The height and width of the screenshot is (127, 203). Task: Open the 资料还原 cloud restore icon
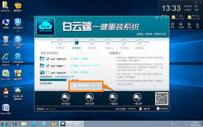[89, 97]
